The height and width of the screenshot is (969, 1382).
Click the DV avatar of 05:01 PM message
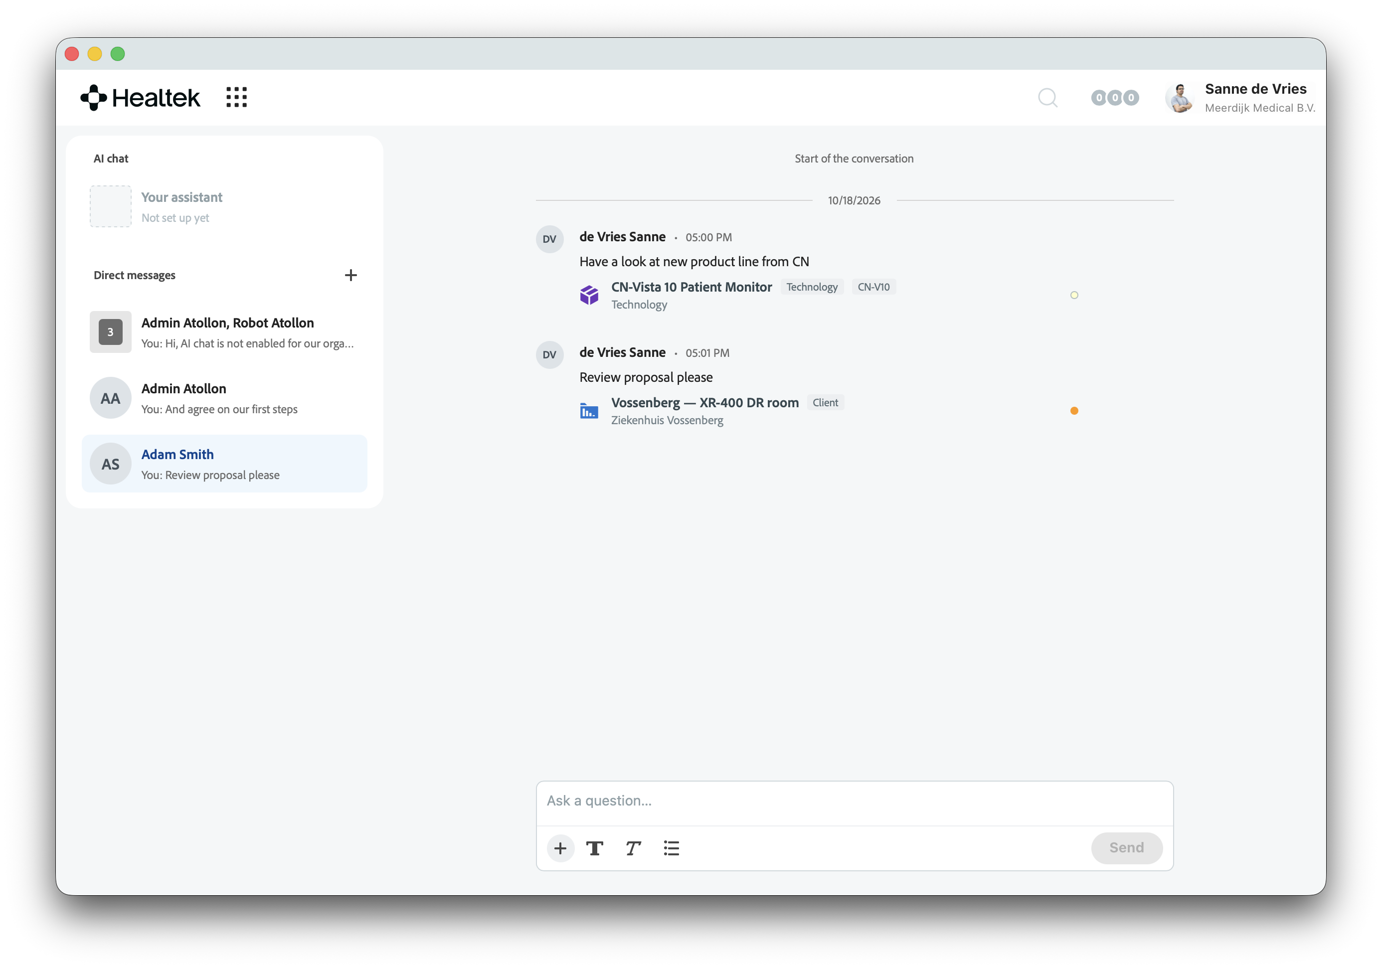549,354
